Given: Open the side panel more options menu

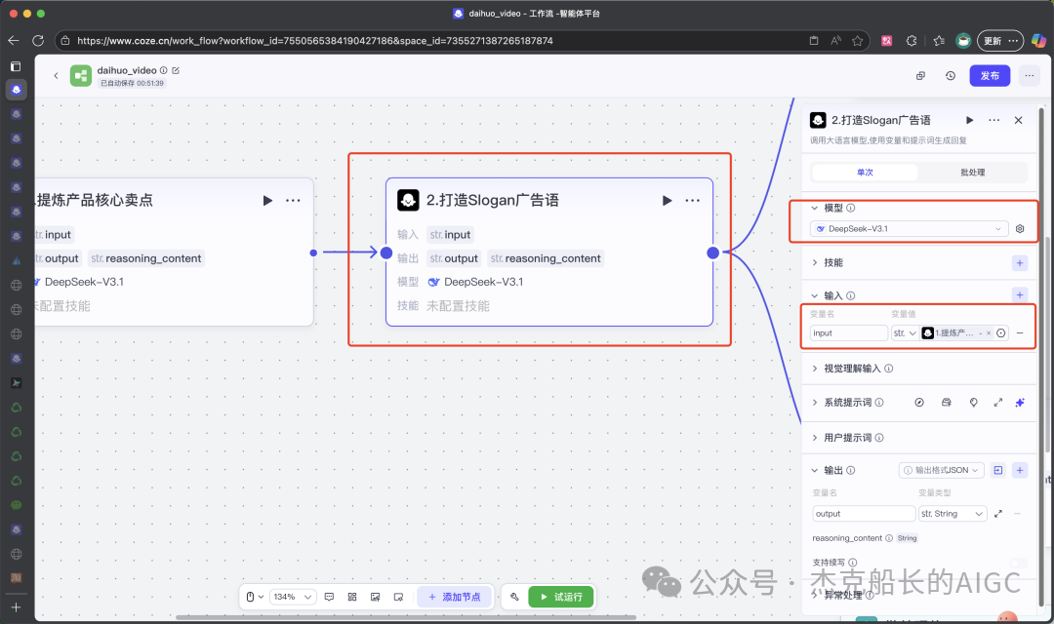Looking at the screenshot, I should click(994, 120).
